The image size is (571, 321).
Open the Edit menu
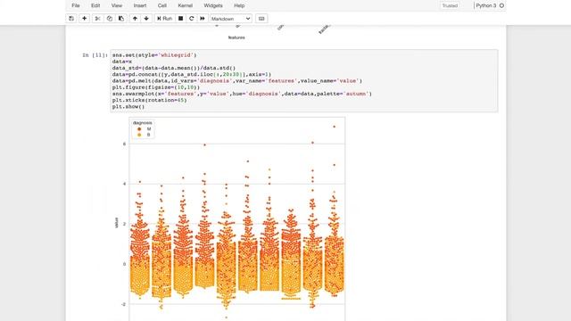tap(95, 5)
